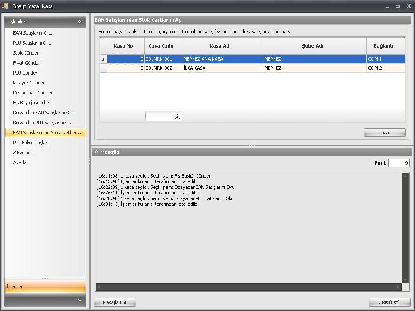Expand the navigation pane bottom chevron

pos(80,300)
